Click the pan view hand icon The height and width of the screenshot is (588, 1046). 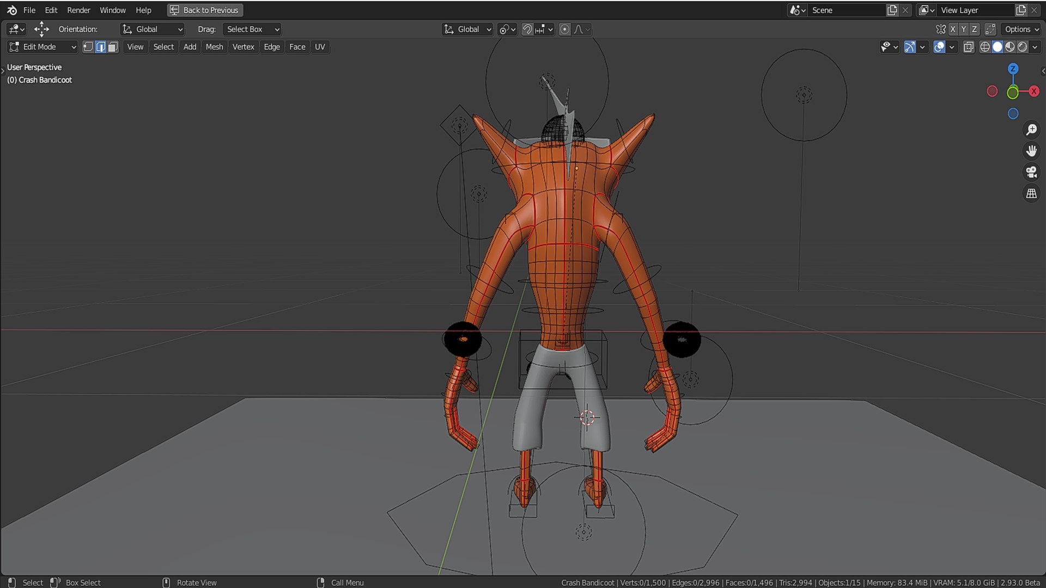[1031, 151]
